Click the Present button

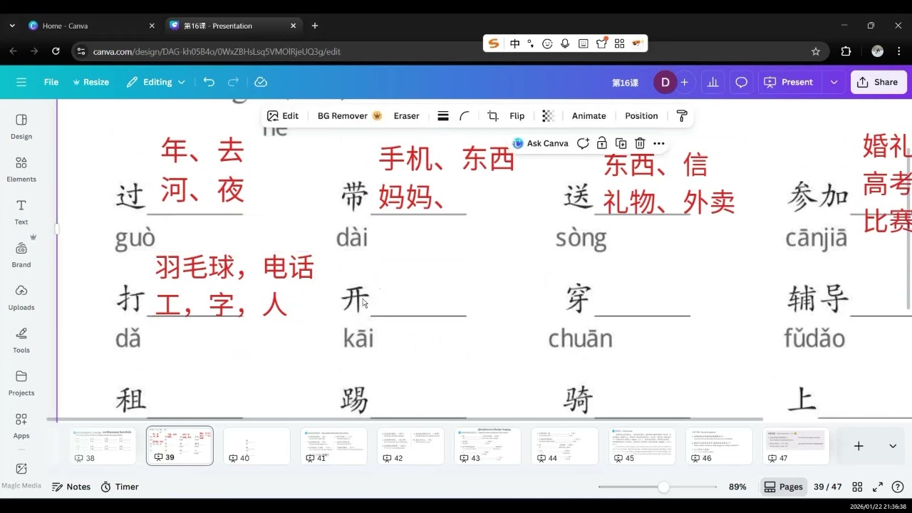click(789, 82)
